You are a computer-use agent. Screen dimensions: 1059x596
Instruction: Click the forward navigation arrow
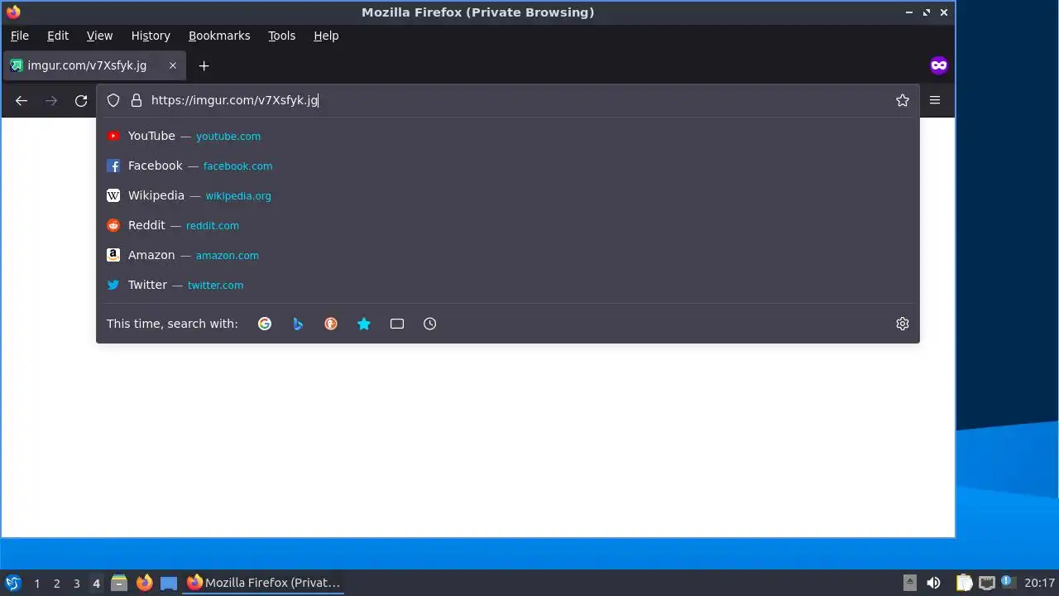coord(51,100)
